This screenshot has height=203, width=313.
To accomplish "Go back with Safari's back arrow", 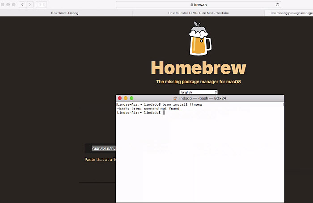I will (22, 4).
